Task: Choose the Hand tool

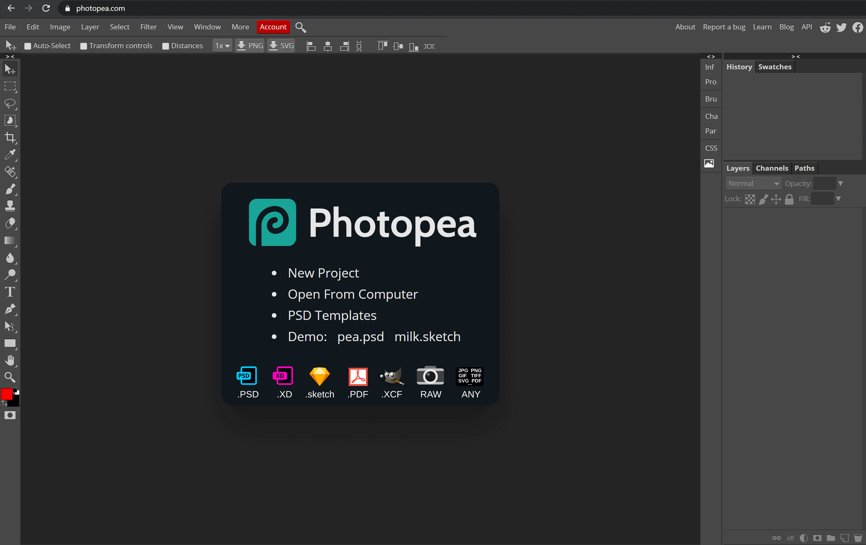Action: click(x=10, y=360)
